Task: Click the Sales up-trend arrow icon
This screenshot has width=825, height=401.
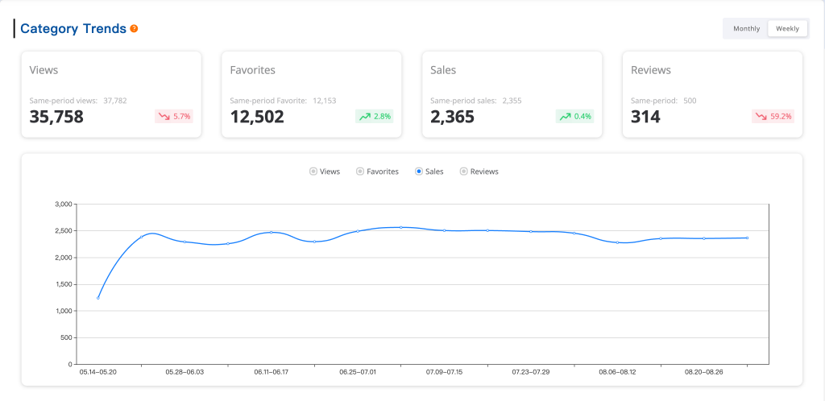Action: [565, 117]
